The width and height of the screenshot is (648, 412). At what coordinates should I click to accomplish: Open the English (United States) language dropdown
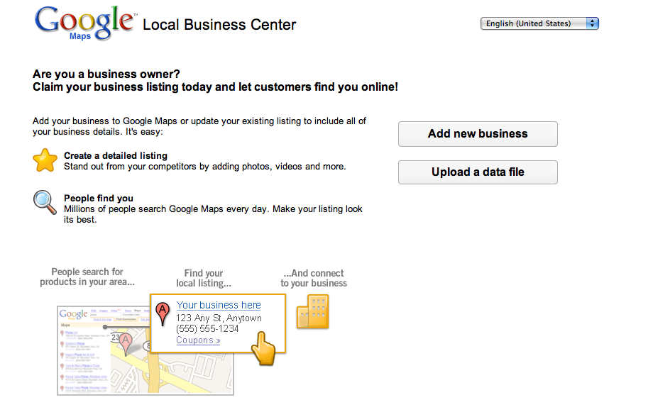tap(539, 23)
